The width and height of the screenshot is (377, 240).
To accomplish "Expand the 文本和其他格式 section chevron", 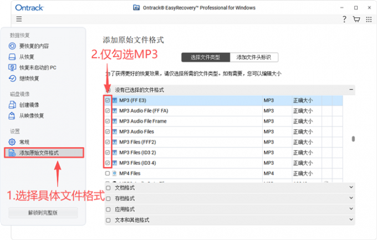I will tap(351, 219).
